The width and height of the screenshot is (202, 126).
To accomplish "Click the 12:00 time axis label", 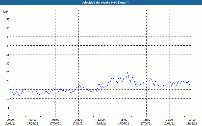I will (101, 120).
